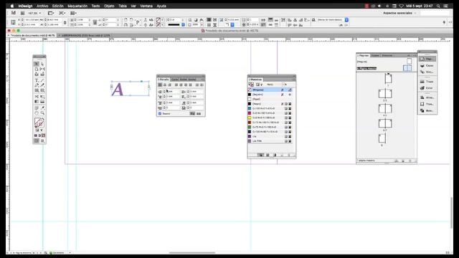The image size is (459, 258).
Task: Toggle the Separar hyphenation checkbox
Action: (160, 113)
